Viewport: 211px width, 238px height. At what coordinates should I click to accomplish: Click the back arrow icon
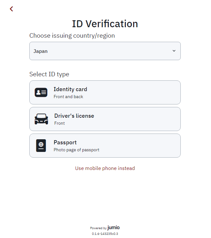pyautogui.click(x=11, y=9)
